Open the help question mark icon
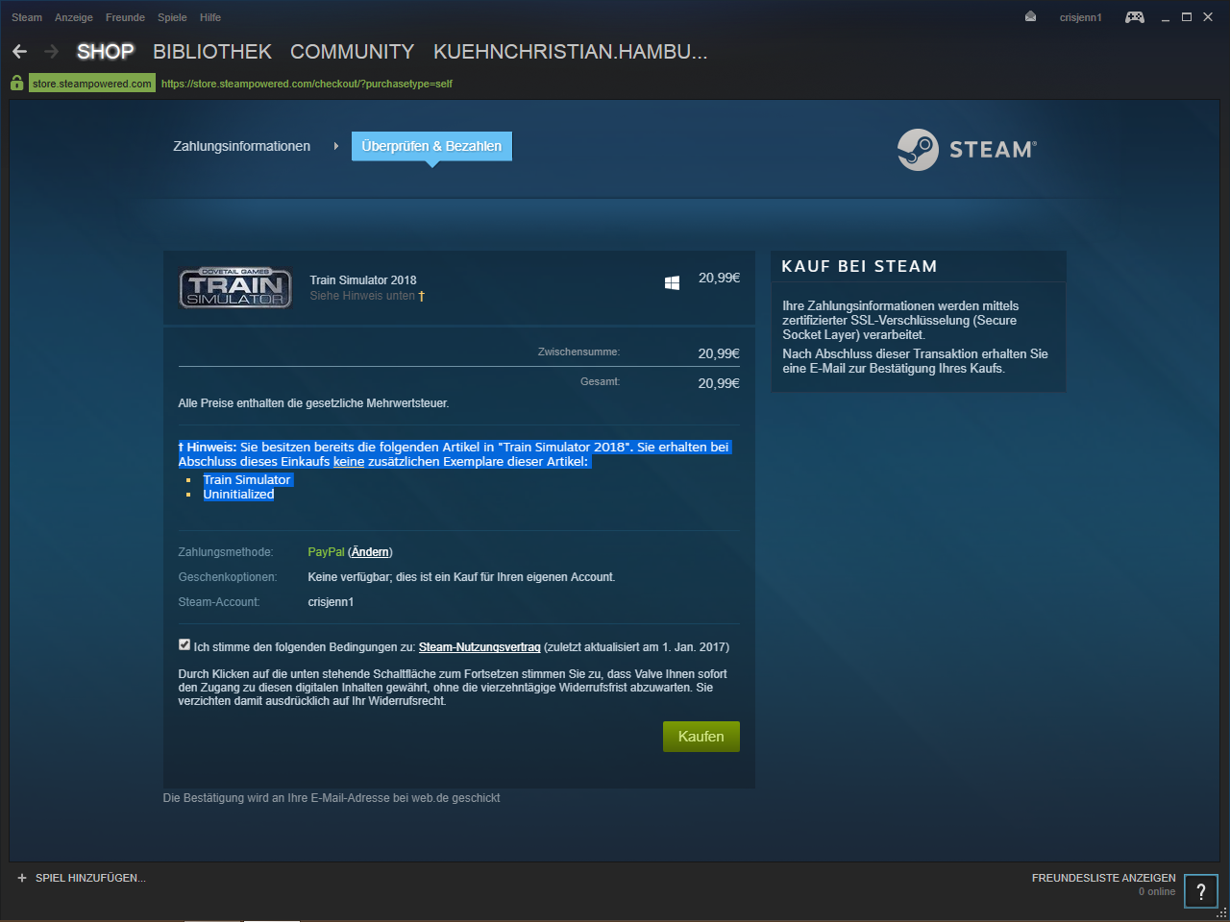 click(x=1201, y=891)
